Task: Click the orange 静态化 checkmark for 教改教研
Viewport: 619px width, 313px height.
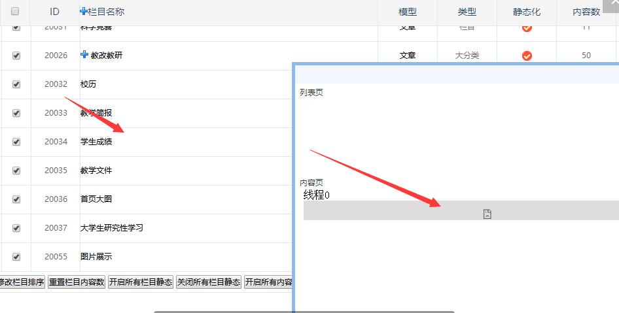Action: [527, 56]
